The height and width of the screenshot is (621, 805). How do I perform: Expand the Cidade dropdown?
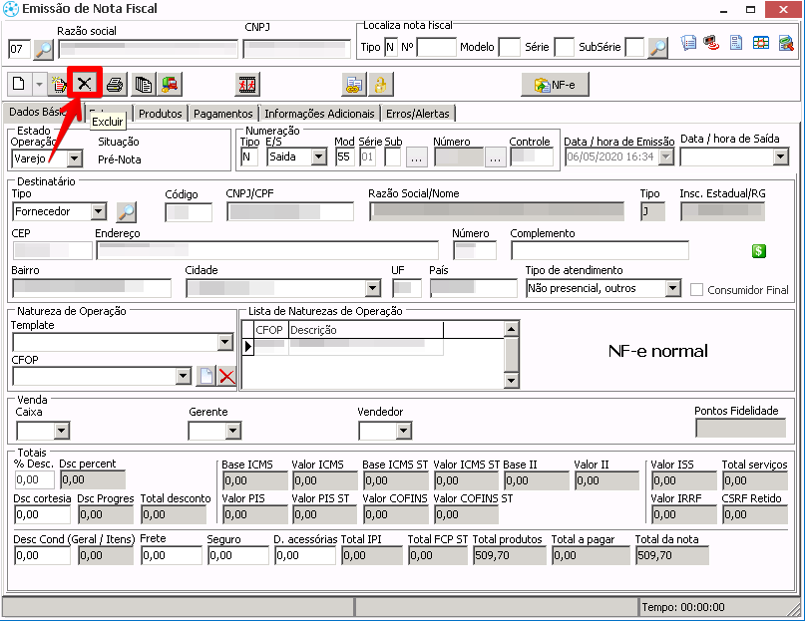[373, 288]
